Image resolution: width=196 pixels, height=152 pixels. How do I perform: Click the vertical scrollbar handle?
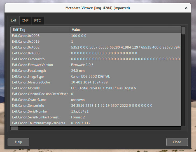coord(183,31)
